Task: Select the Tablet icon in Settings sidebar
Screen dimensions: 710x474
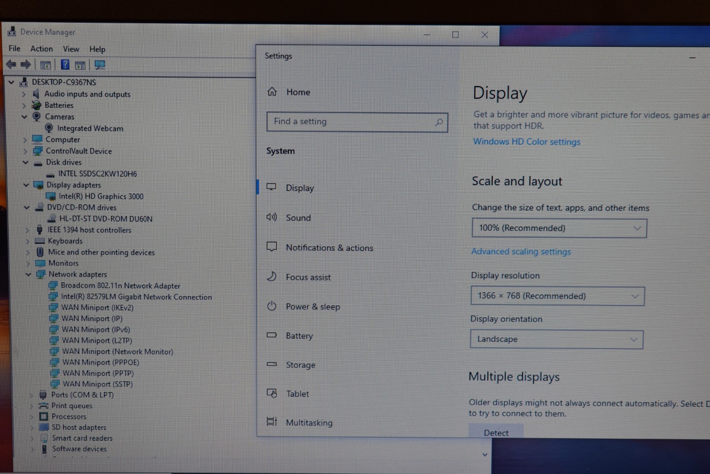Action: [272, 393]
